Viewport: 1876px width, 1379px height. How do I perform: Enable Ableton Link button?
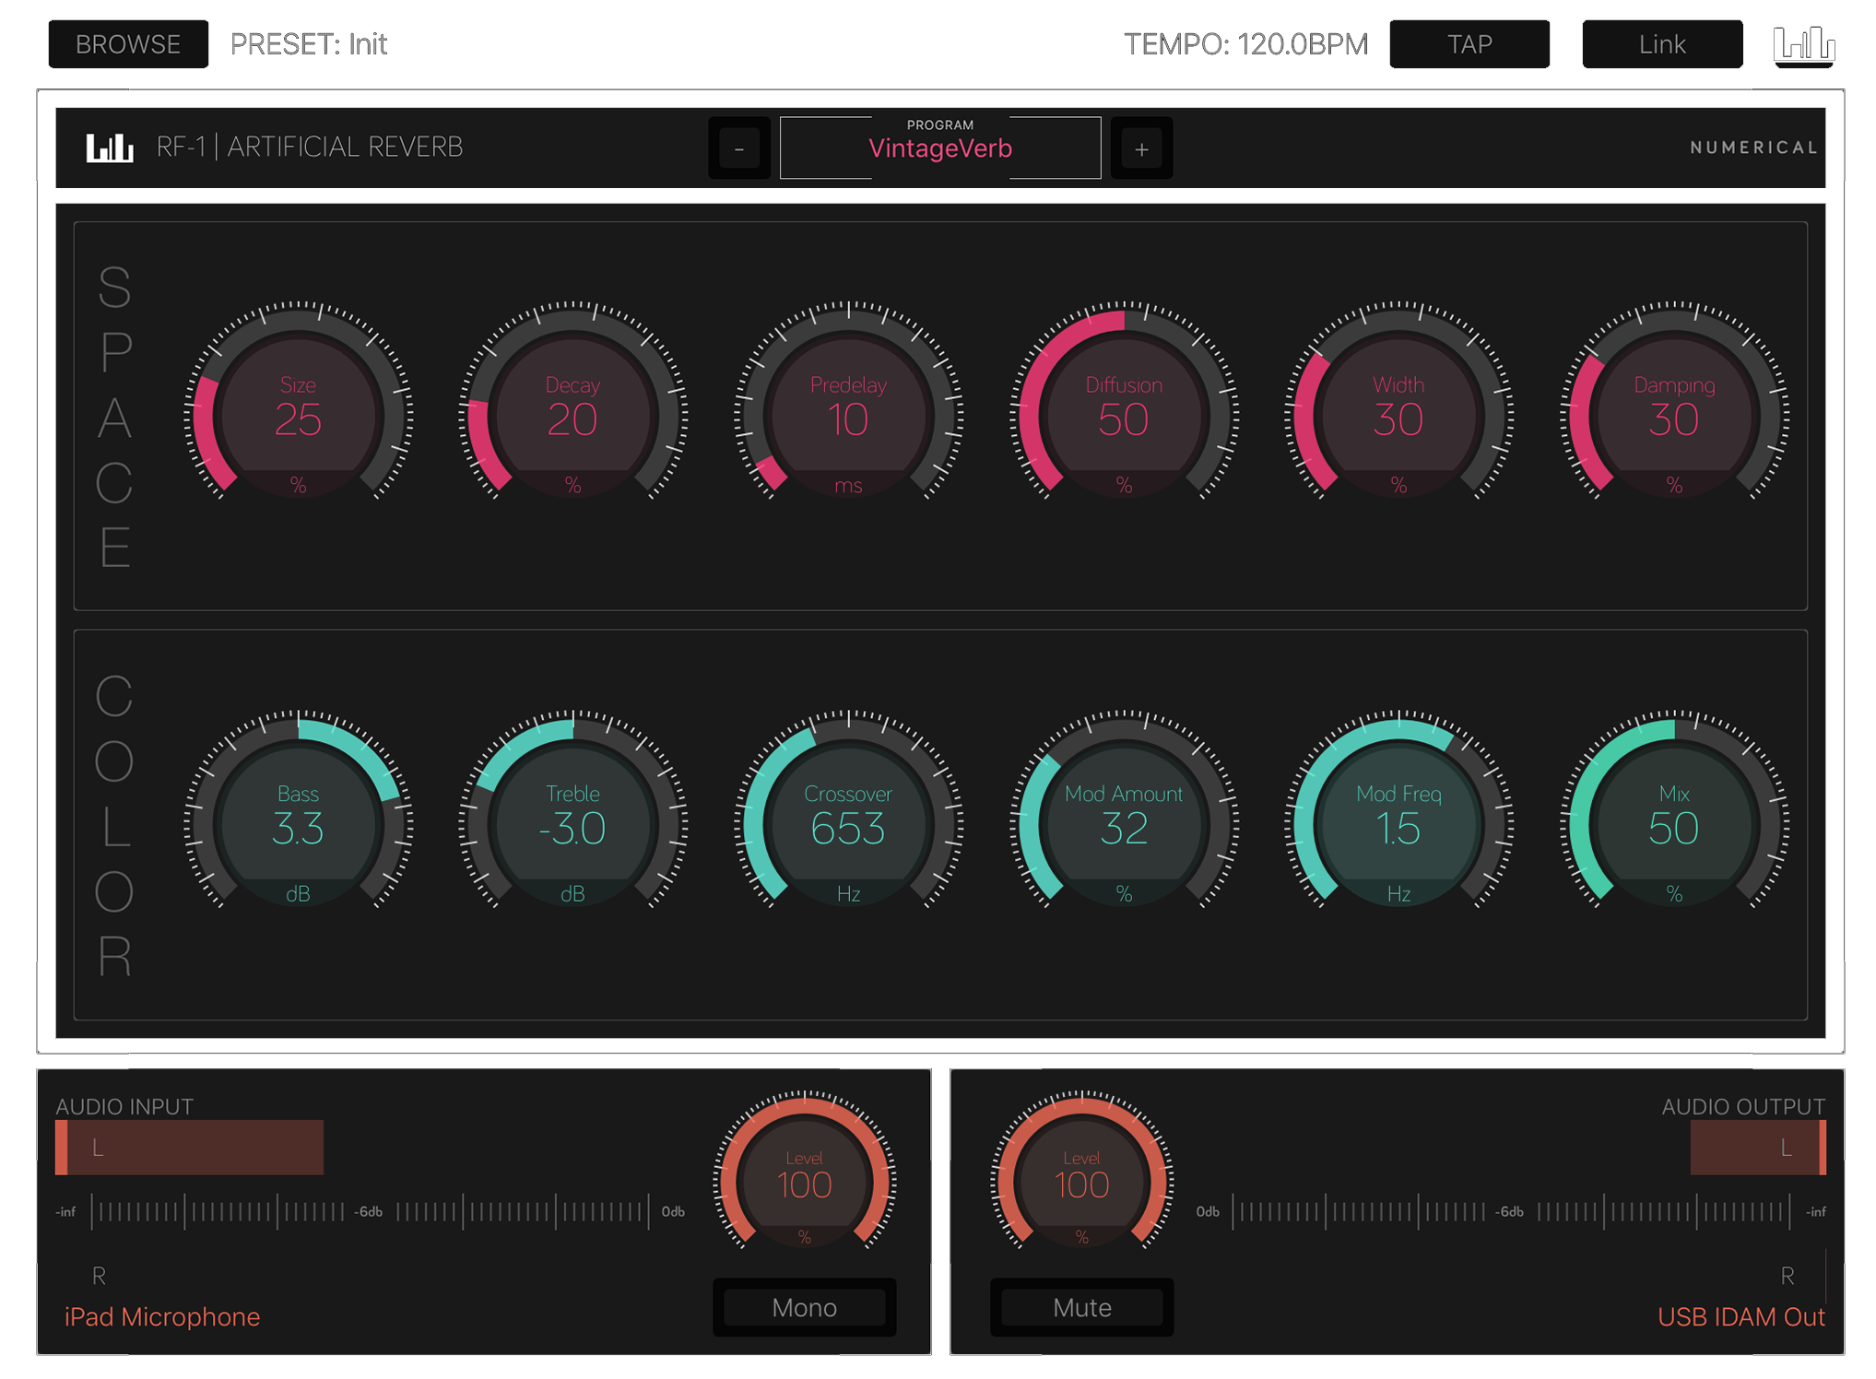point(1661,44)
